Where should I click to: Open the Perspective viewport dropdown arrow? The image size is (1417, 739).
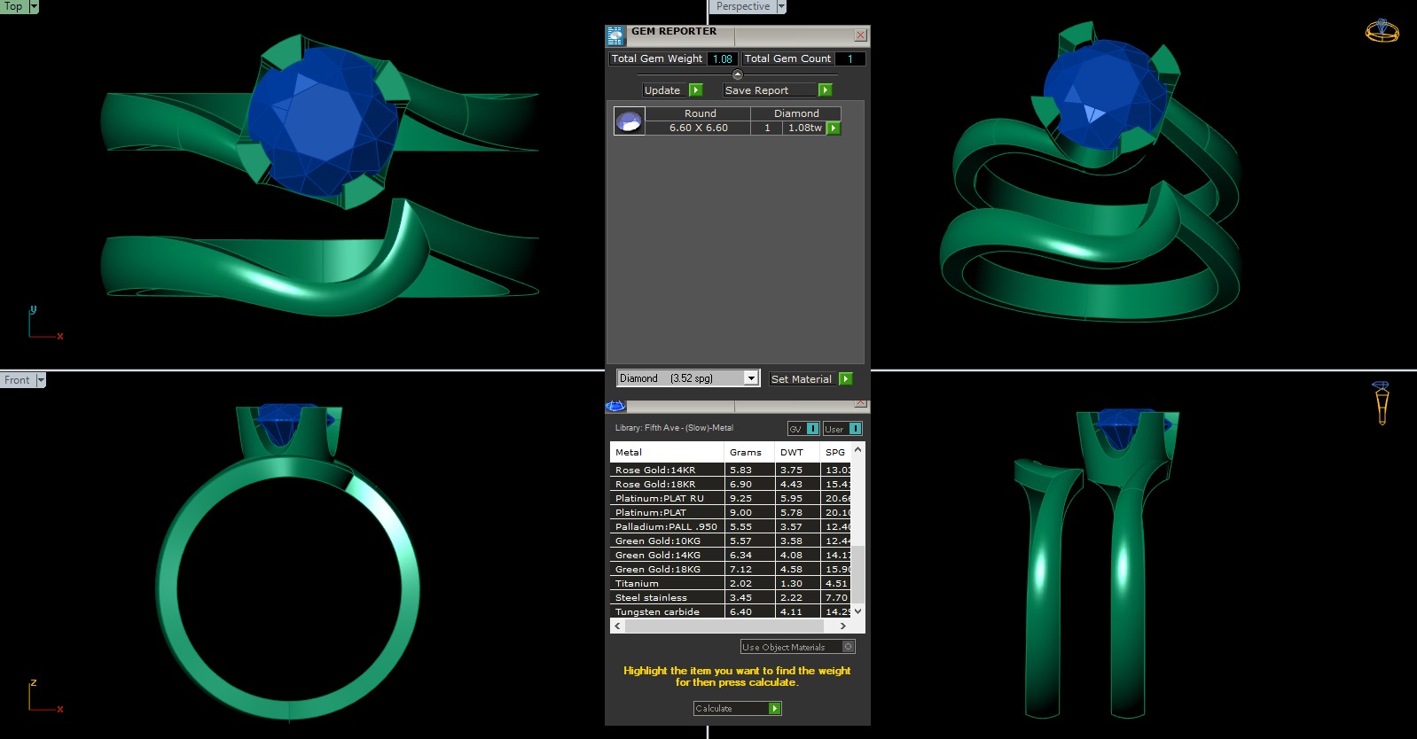[x=781, y=6]
